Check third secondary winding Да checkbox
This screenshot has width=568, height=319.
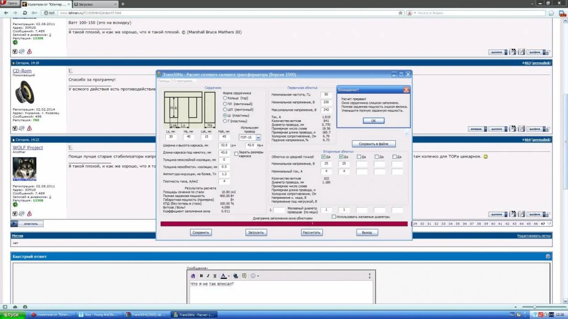359,157
